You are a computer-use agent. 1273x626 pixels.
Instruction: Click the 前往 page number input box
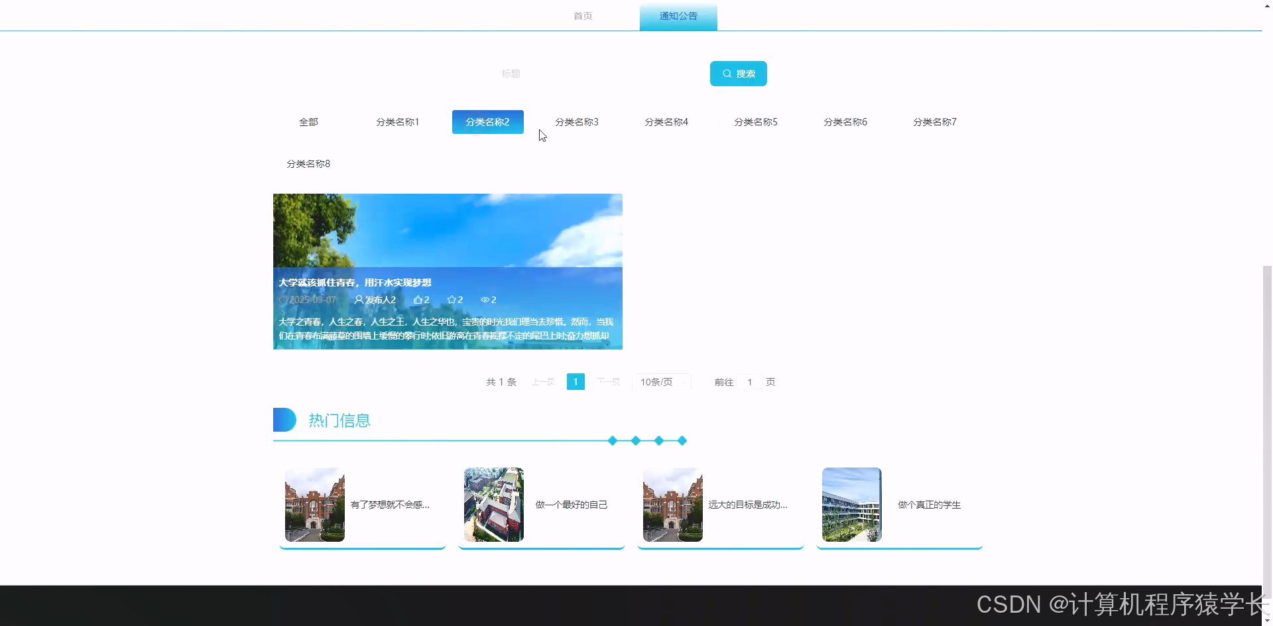749,381
